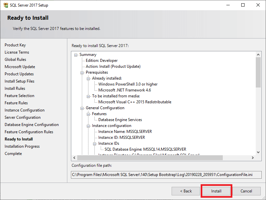Go to the Install Setup Files step

coord(19,81)
